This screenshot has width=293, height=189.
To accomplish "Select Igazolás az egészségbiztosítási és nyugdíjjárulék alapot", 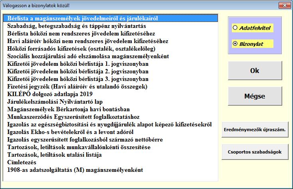I will click(111, 124).
